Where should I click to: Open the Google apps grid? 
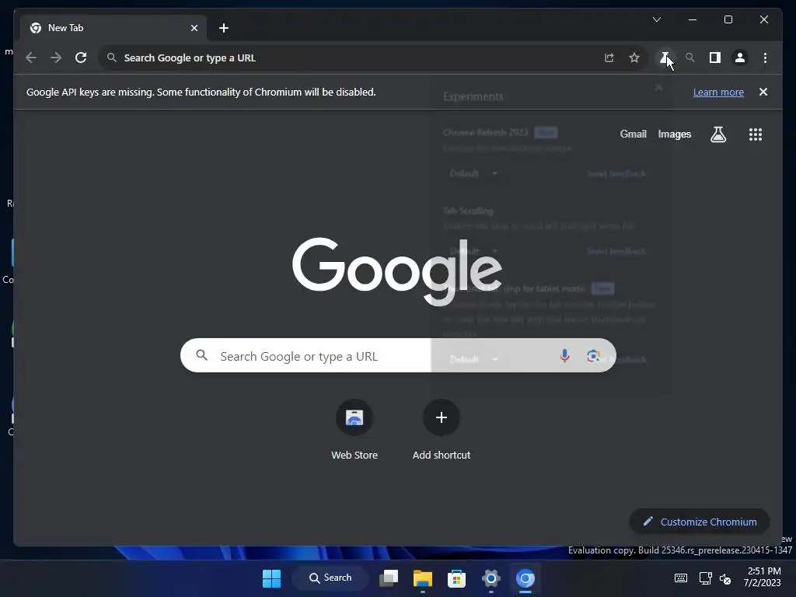coord(756,134)
